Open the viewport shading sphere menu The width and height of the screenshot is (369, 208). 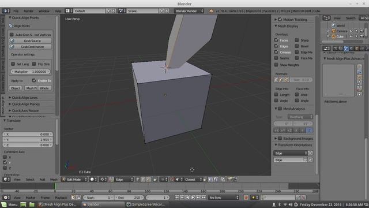[93, 180]
